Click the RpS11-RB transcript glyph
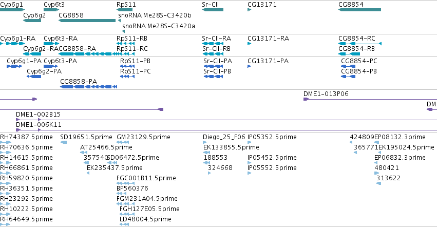 (x=125, y=44)
